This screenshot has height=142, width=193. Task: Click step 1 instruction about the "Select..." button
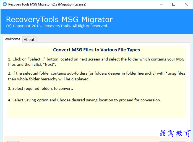tap(96, 62)
